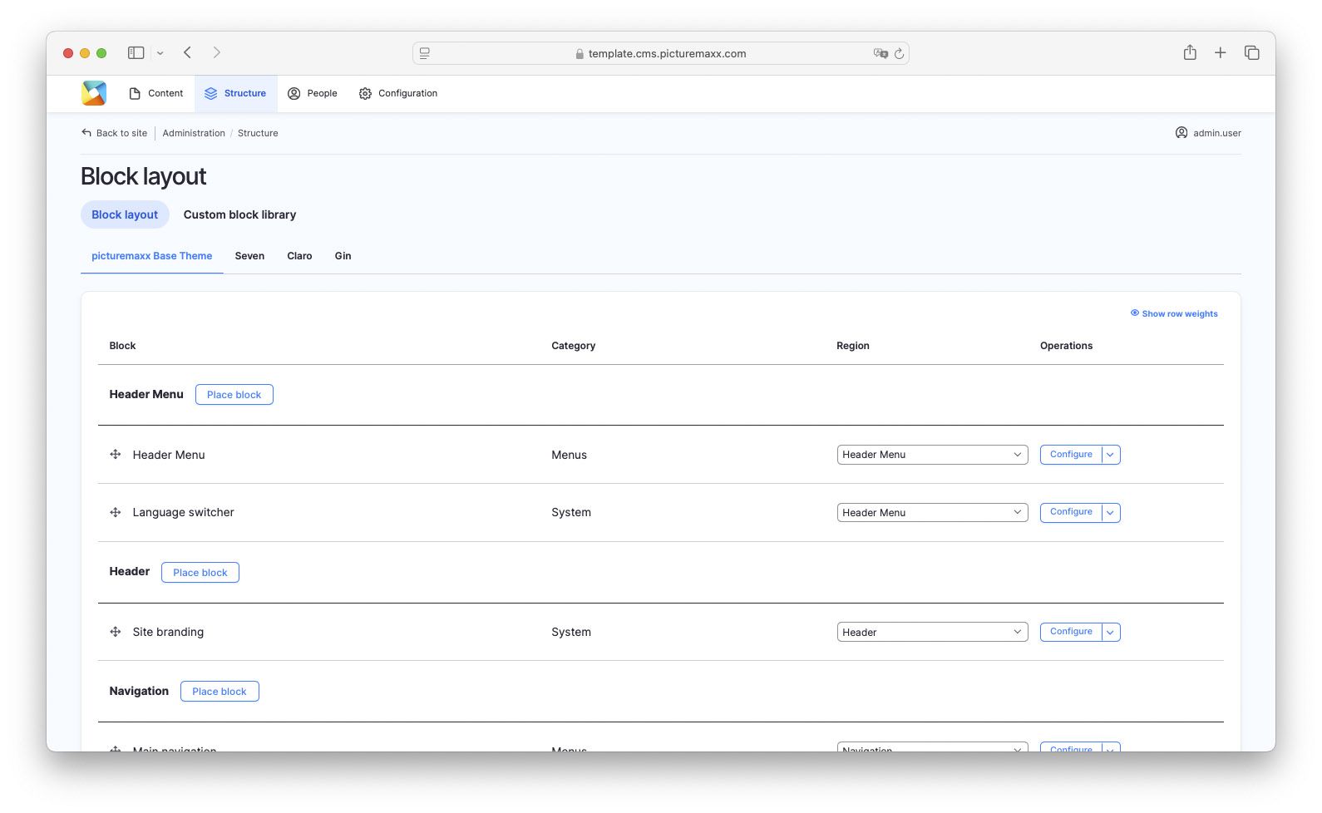Image resolution: width=1322 pixels, height=813 pixels.
Task: Click the Back to site link
Action: coord(121,133)
